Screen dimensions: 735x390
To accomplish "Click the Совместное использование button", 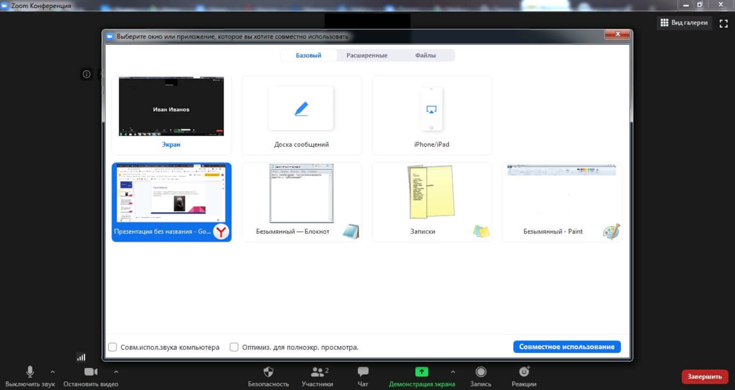I will [567, 347].
